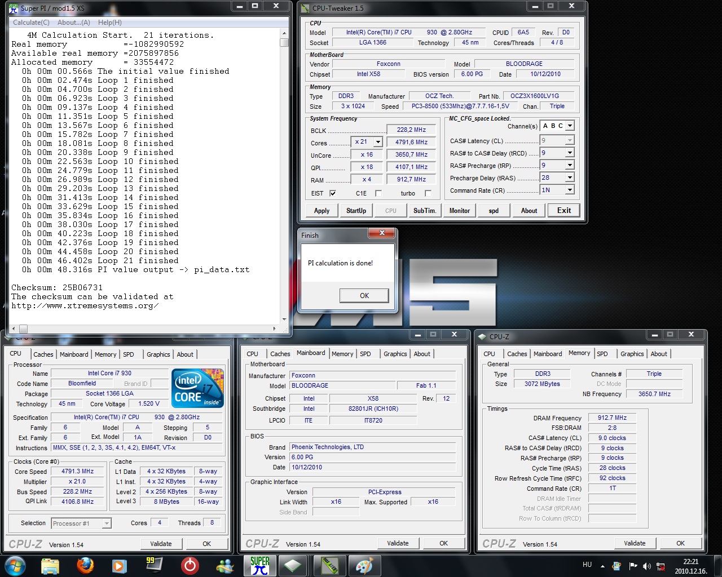Viewport: 722px width, 577px height.
Task: Click the CPU chip icon taskbar button
Action: coord(293,565)
